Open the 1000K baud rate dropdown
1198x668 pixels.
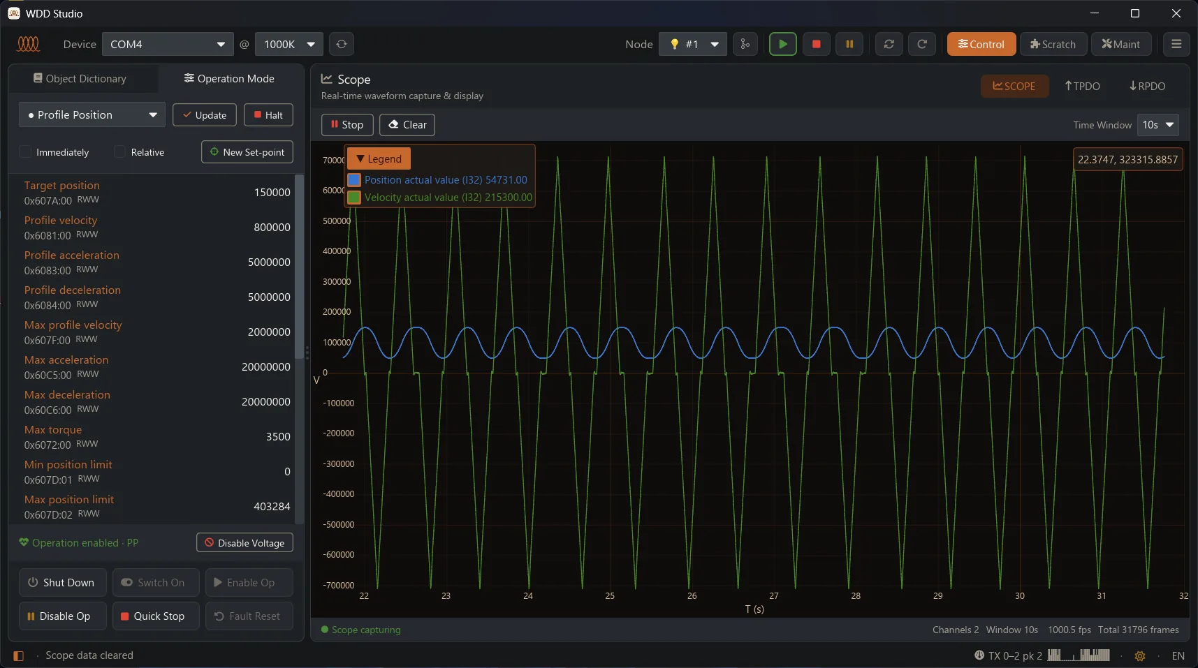[289, 44]
